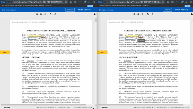Print the document from the left window
The height and width of the screenshot is (109, 193).
click(50, 14)
